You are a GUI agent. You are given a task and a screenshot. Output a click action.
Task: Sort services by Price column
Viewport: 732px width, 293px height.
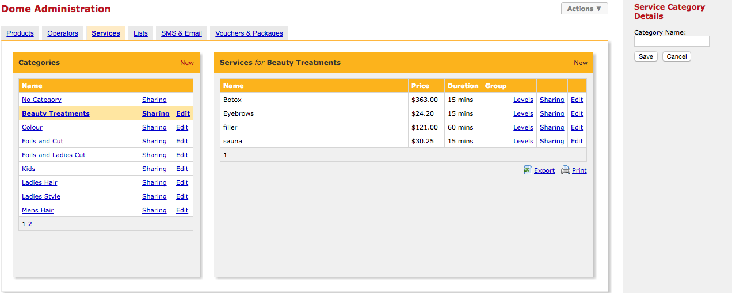click(420, 86)
